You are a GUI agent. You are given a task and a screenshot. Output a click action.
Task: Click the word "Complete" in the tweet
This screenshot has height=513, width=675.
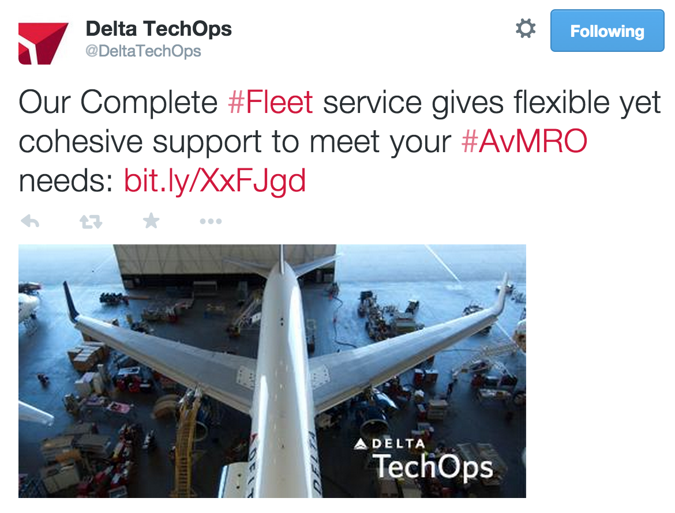pos(148,104)
